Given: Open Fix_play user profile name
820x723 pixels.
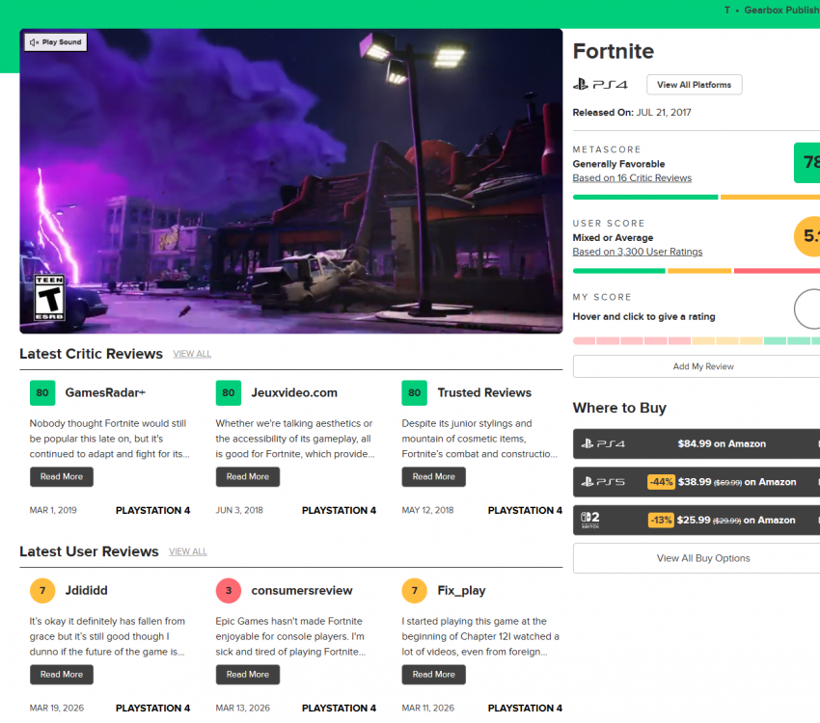Looking at the screenshot, I should pyautogui.click(x=461, y=591).
